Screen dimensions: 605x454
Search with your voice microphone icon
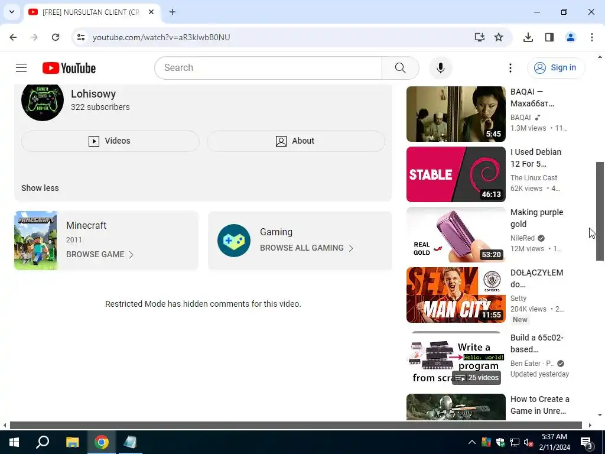click(x=440, y=68)
